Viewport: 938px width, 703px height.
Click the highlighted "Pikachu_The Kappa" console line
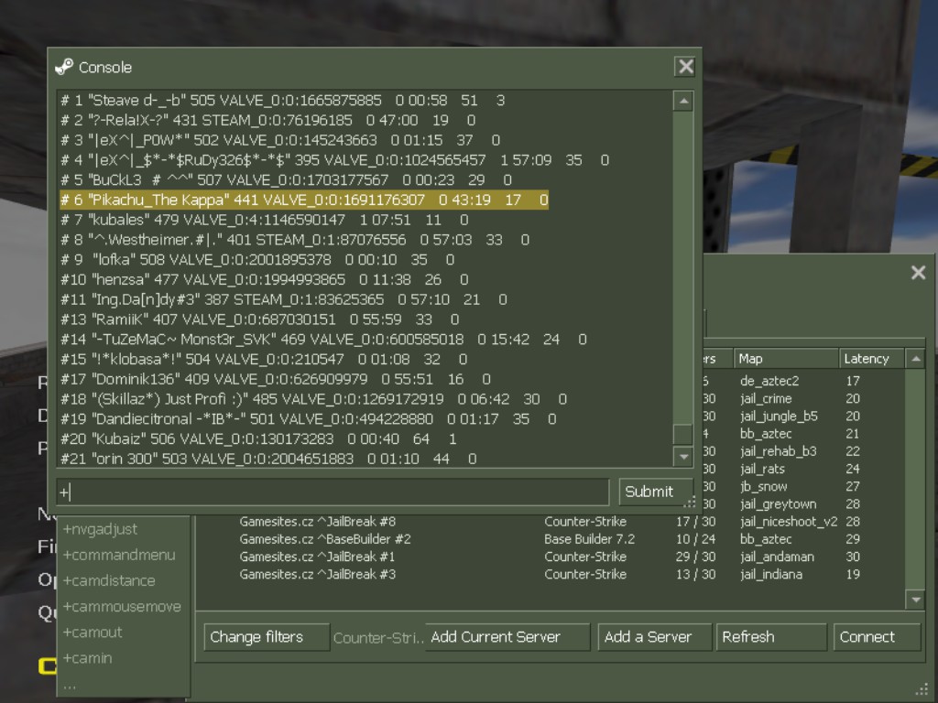click(304, 200)
